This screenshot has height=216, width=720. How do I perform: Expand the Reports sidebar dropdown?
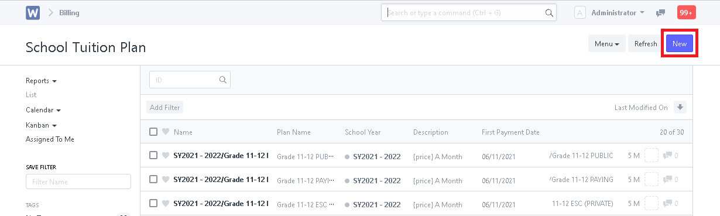point(41,81)
